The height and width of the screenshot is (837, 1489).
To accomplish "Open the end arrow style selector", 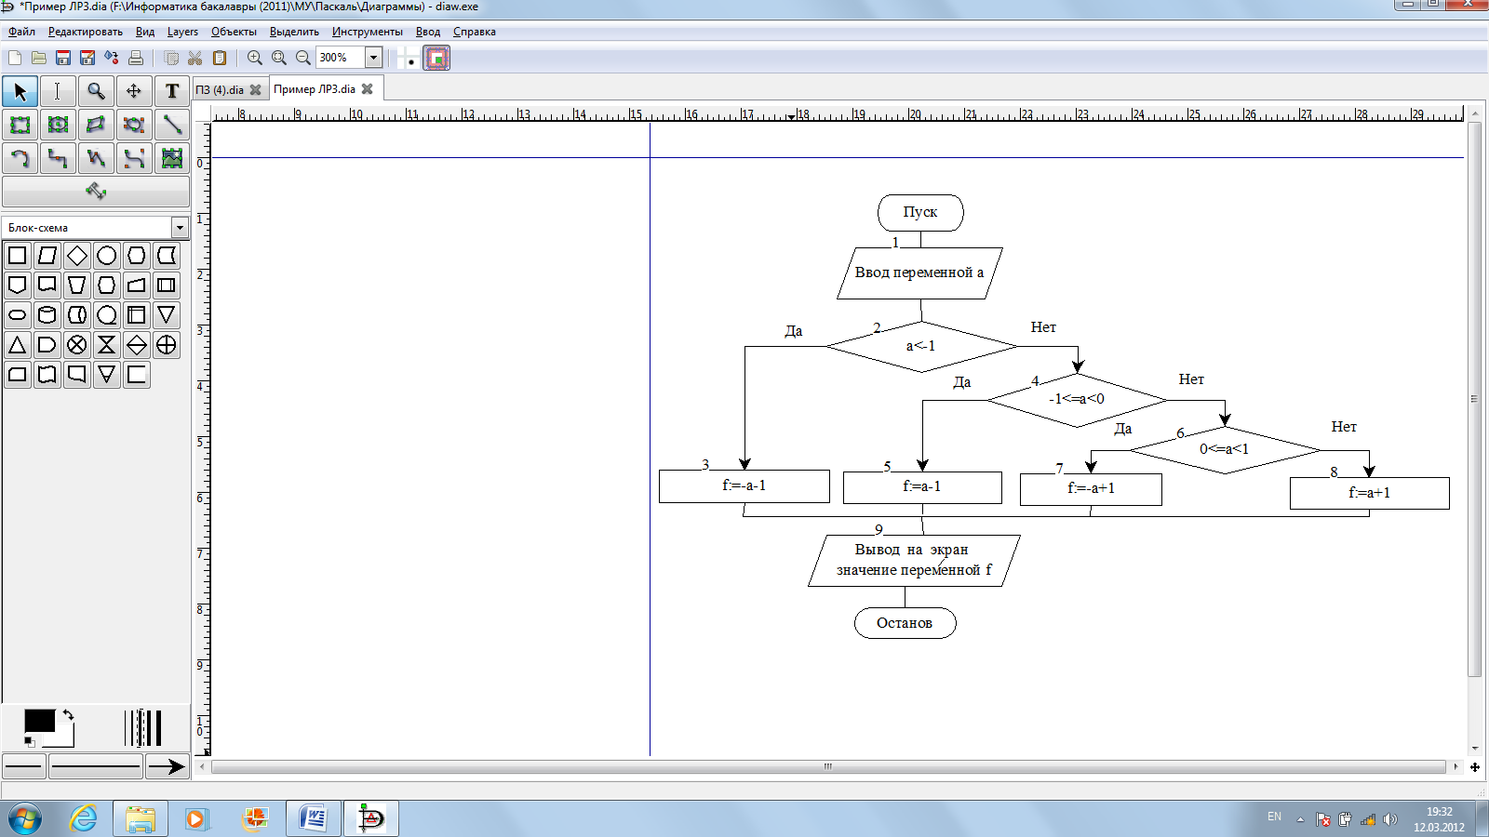I will pyautogui.click(x=167, y=766).
